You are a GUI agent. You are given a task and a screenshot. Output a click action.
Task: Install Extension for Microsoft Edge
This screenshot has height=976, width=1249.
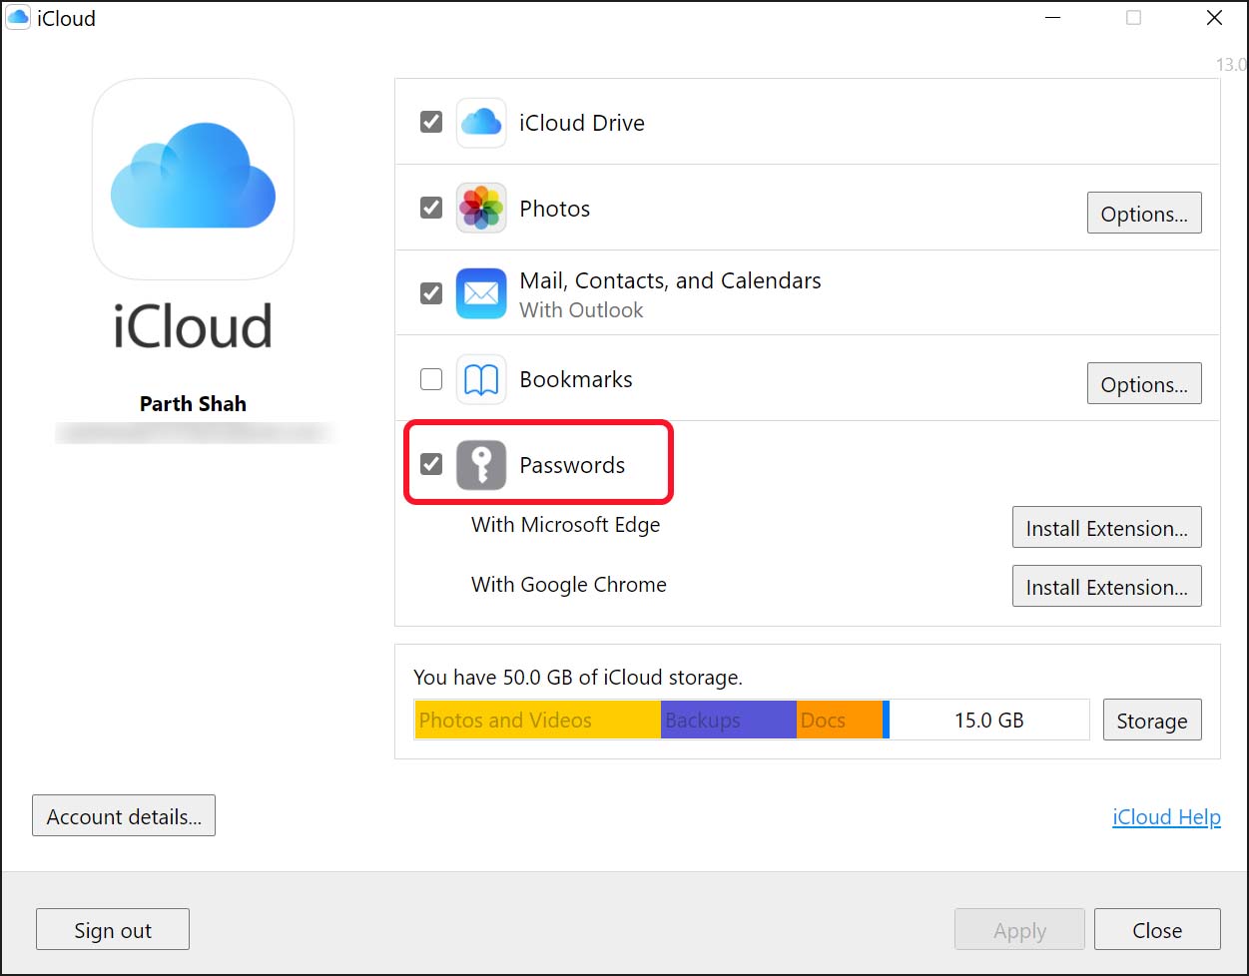1106,528
